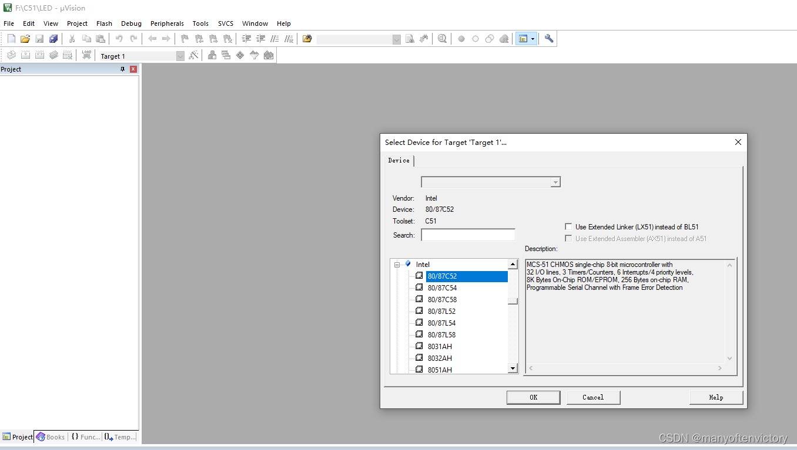Viewport: 797px width, 450px height.
Task: Click Cancel in Select Device dialog
Action: point(593,397)
